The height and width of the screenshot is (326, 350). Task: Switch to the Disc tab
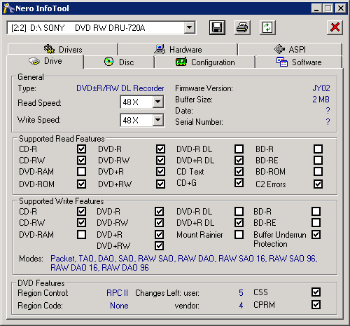[x=119, y=62]
